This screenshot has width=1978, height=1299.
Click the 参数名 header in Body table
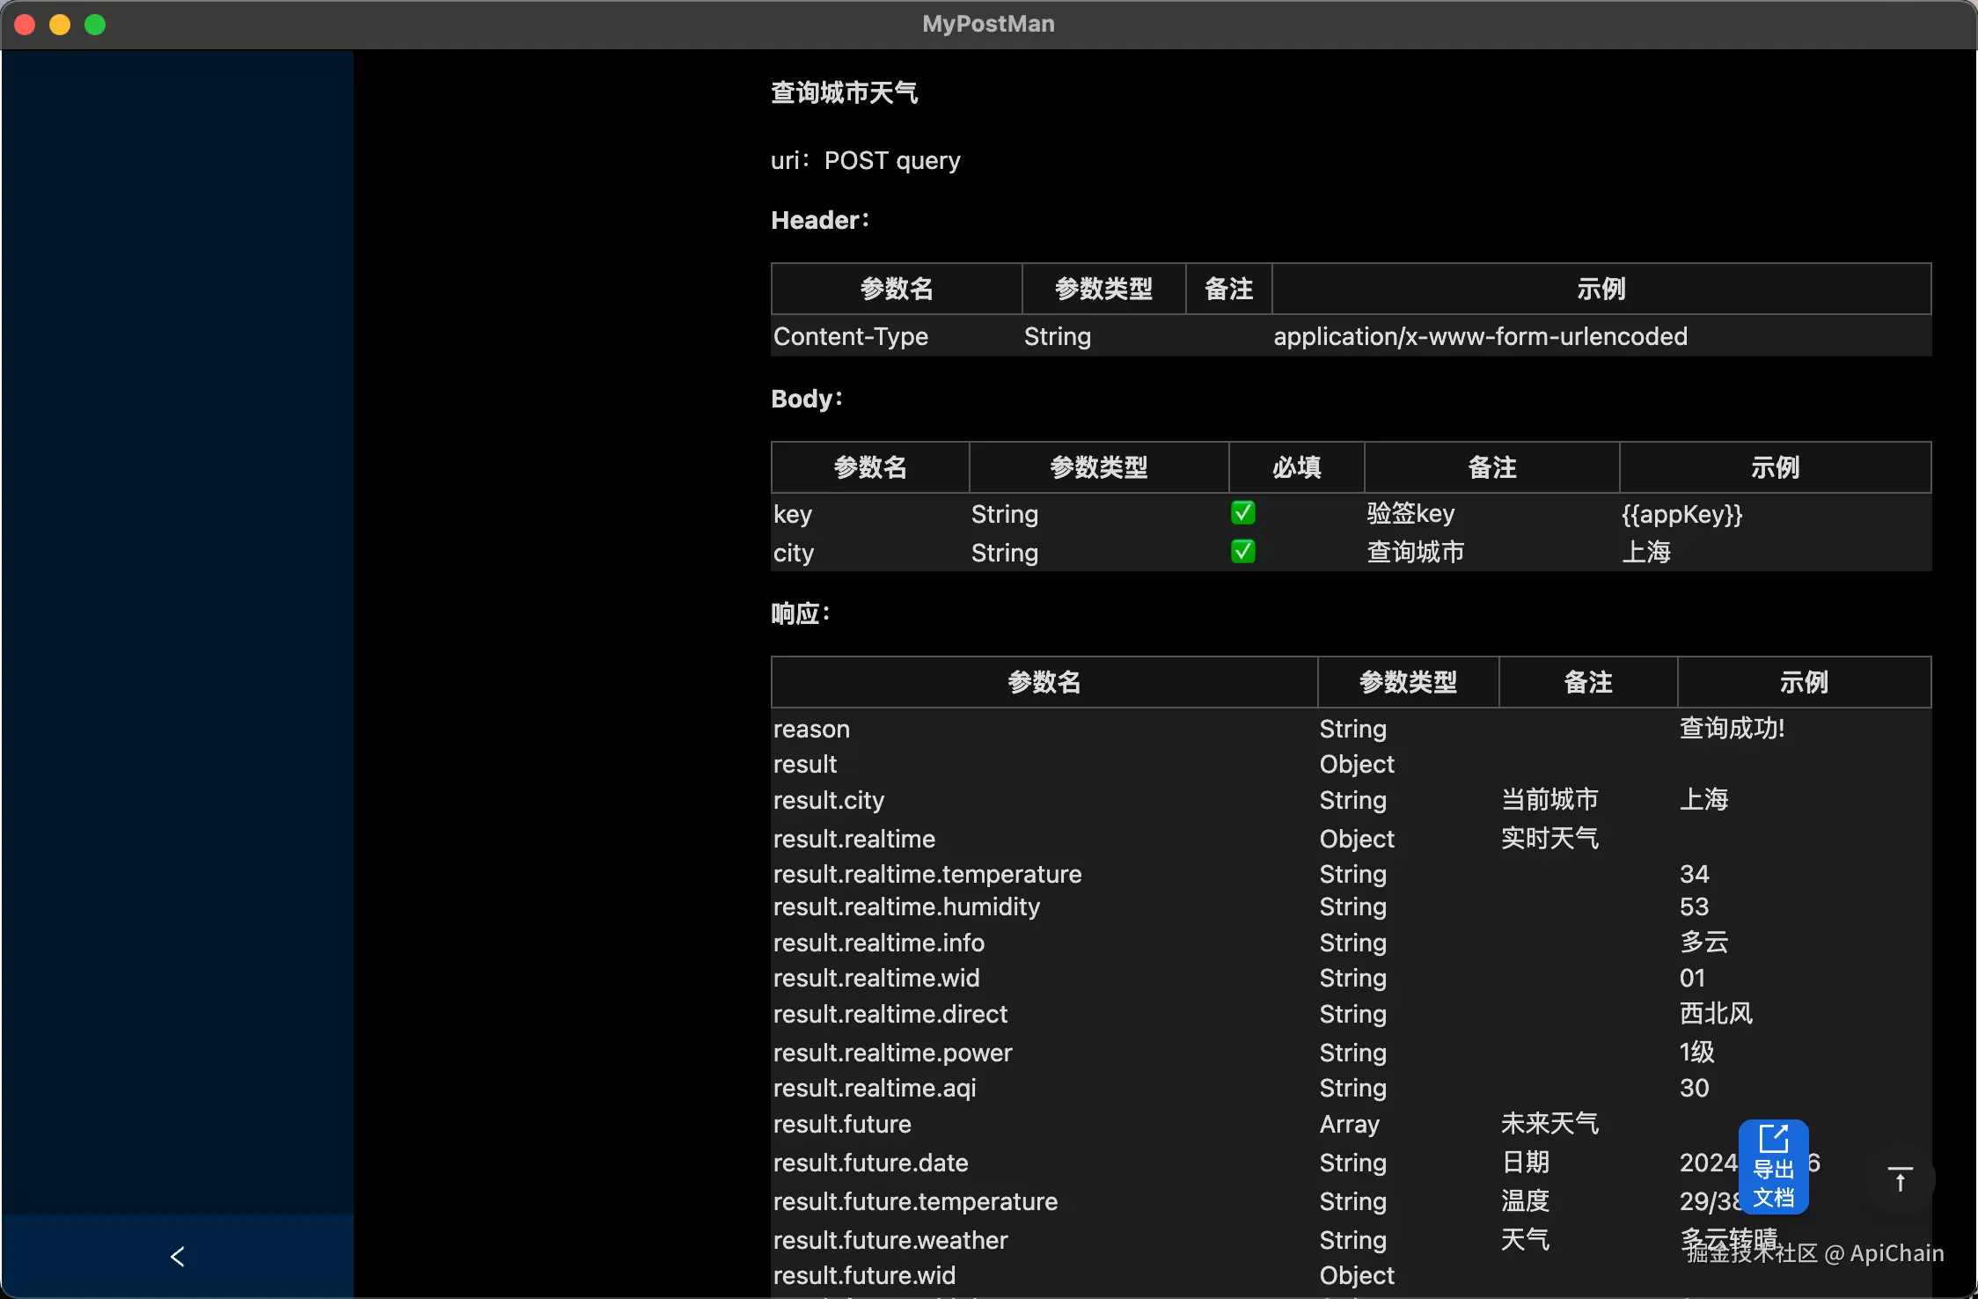pos(869,467)
